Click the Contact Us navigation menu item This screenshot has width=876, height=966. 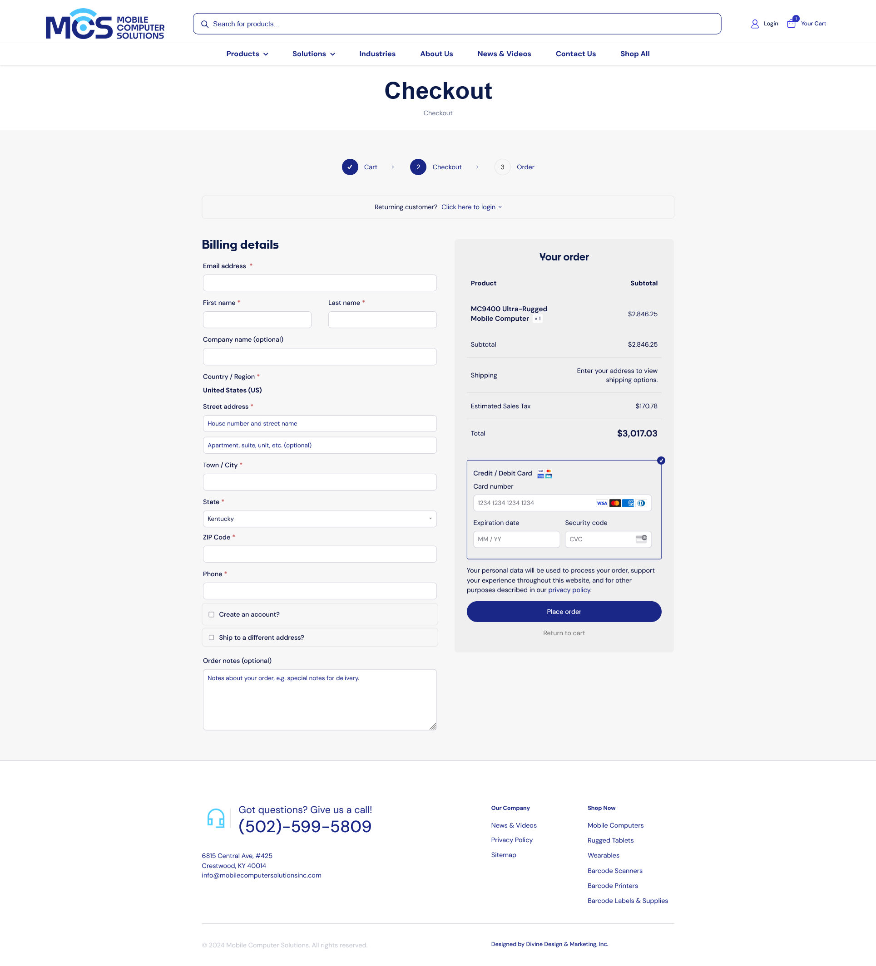(x=575, y=54)
